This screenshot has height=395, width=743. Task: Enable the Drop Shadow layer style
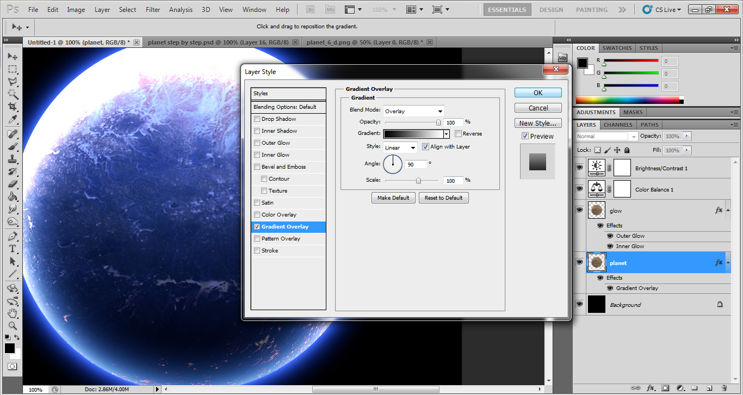(257, 119)
